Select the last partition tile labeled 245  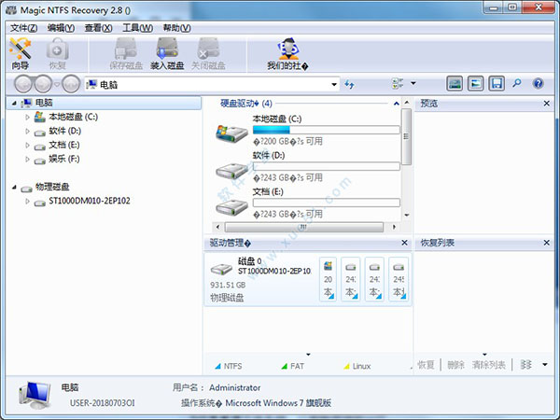[399, 279]
